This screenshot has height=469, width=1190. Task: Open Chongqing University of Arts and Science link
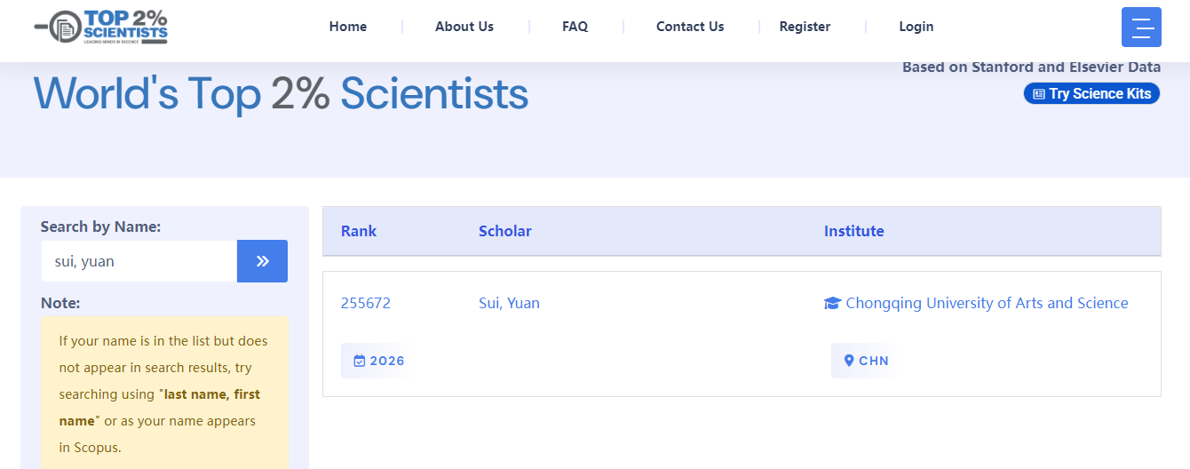click(987, 303)
